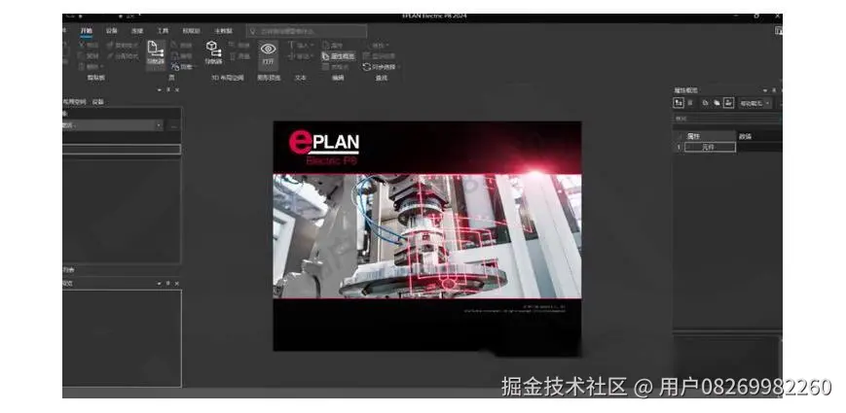Click the search field in left navigator
This screenshot has height=413, width=846.
coord(122,149)
